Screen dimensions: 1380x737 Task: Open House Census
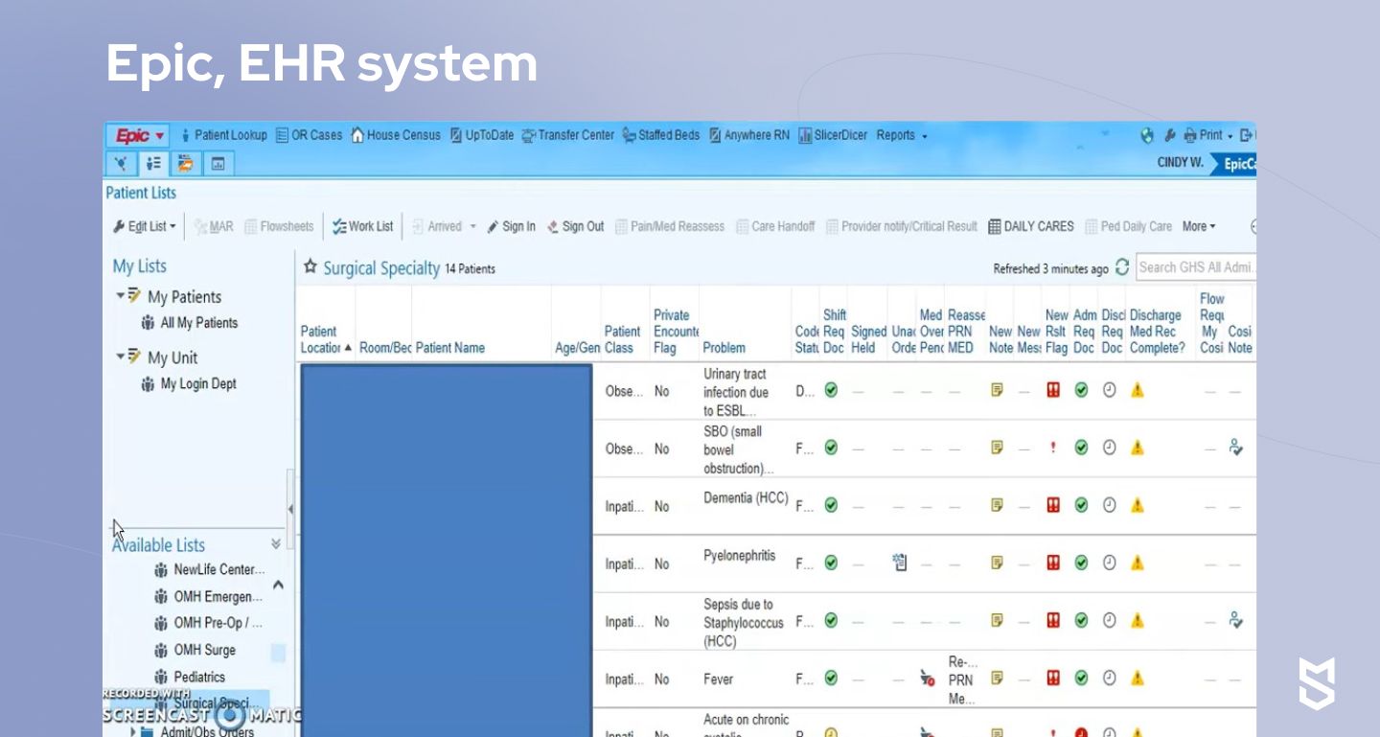(x=396, y=135)
